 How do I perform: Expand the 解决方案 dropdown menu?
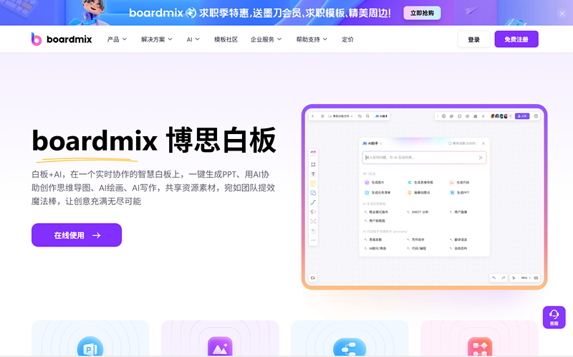tap(157, 39)
